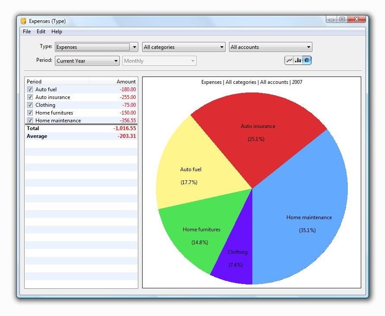Image resolution: width=385 pixels, height=316 pixels.
Task: Toggle the Clothing checkbox
Action: [x=30, y=105]
